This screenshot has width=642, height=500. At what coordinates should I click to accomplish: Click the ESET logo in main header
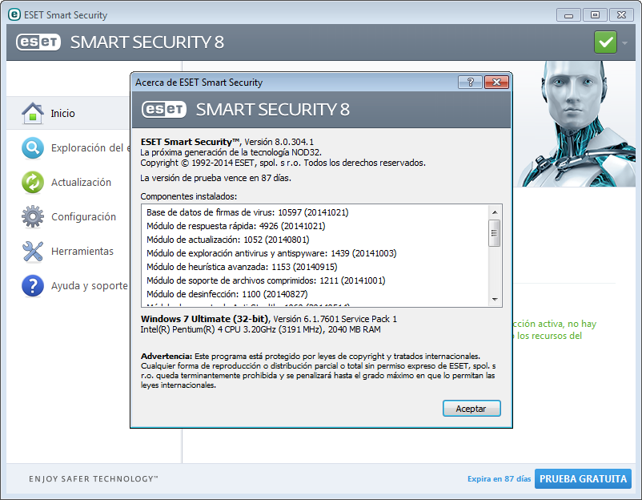(x=38, y=42)
